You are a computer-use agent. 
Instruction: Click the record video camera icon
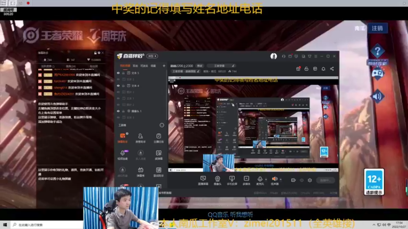click(293, 180)
